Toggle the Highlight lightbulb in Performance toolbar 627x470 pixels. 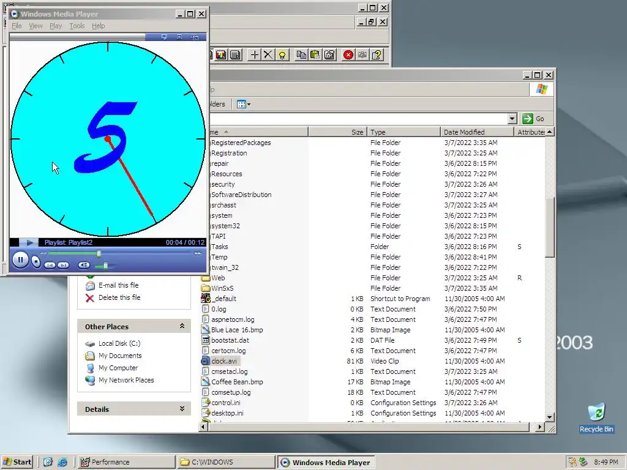(x=282, y=54)
